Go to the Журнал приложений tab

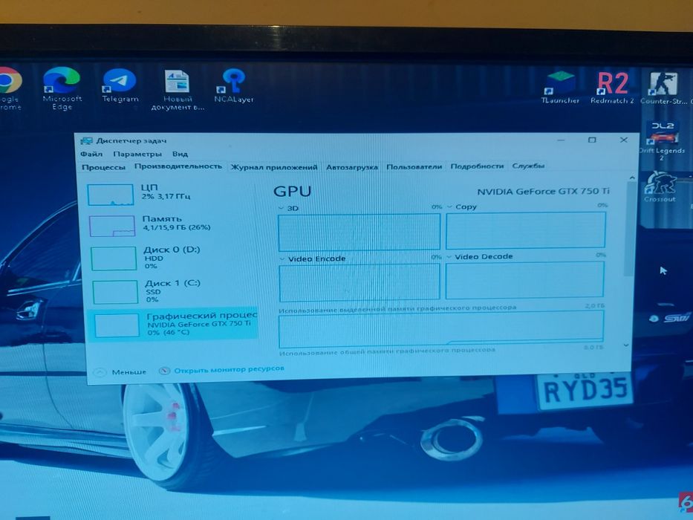point(274,167)
